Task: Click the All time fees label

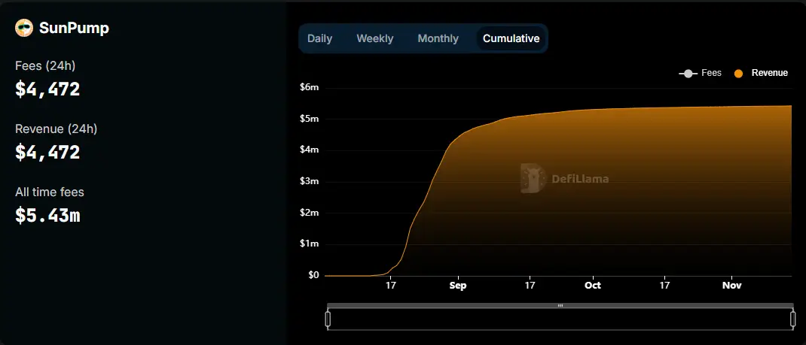Action: pyautogui.click(x=50, y=192)
